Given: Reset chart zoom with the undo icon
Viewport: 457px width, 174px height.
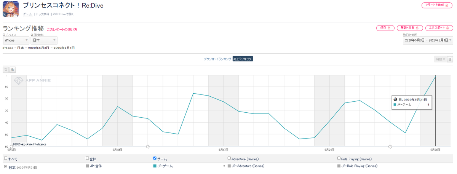Looking at the screenshot, I should tap(6, 70).
